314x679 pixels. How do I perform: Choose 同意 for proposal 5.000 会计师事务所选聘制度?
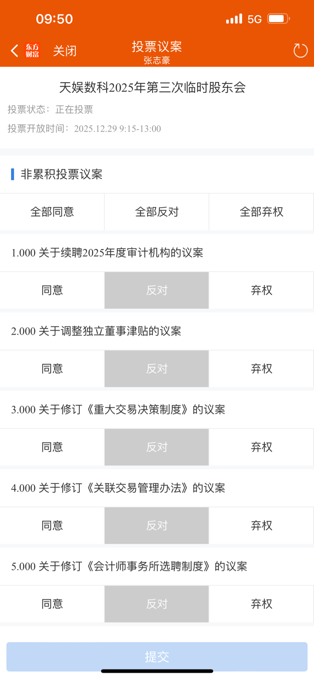click(x=52, y=604)
